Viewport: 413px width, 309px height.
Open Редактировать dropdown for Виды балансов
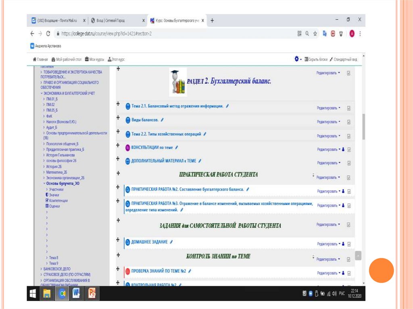(329, 122)
